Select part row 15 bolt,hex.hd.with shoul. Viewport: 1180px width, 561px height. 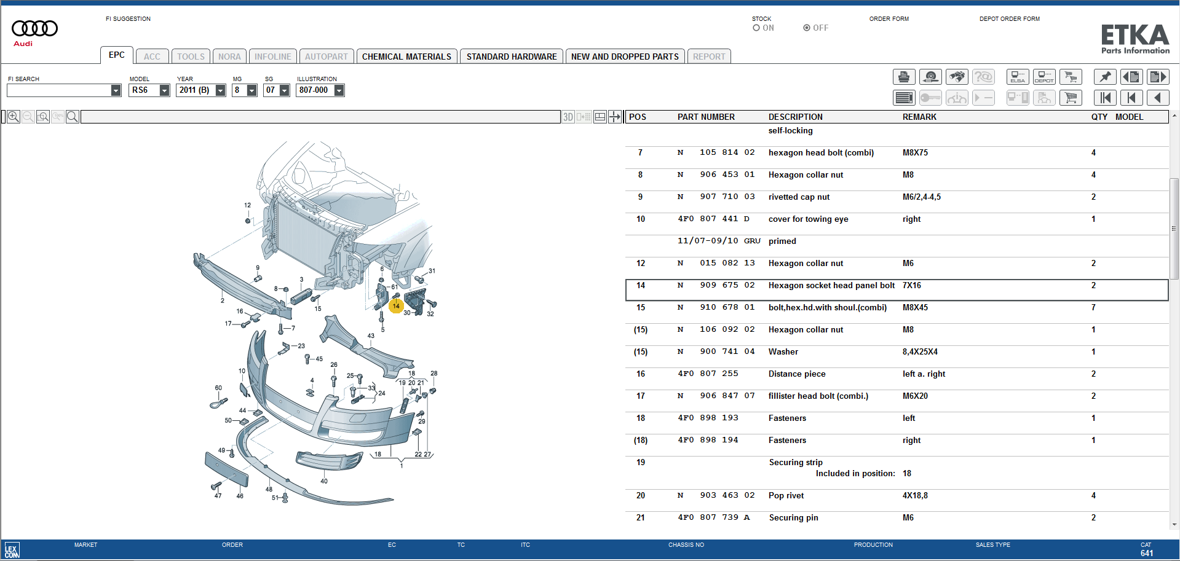coord(827,308)
